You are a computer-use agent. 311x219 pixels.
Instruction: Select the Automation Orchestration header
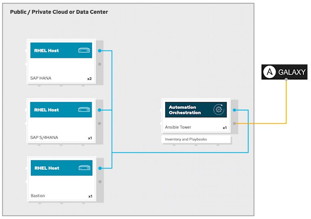coord(196,110)
